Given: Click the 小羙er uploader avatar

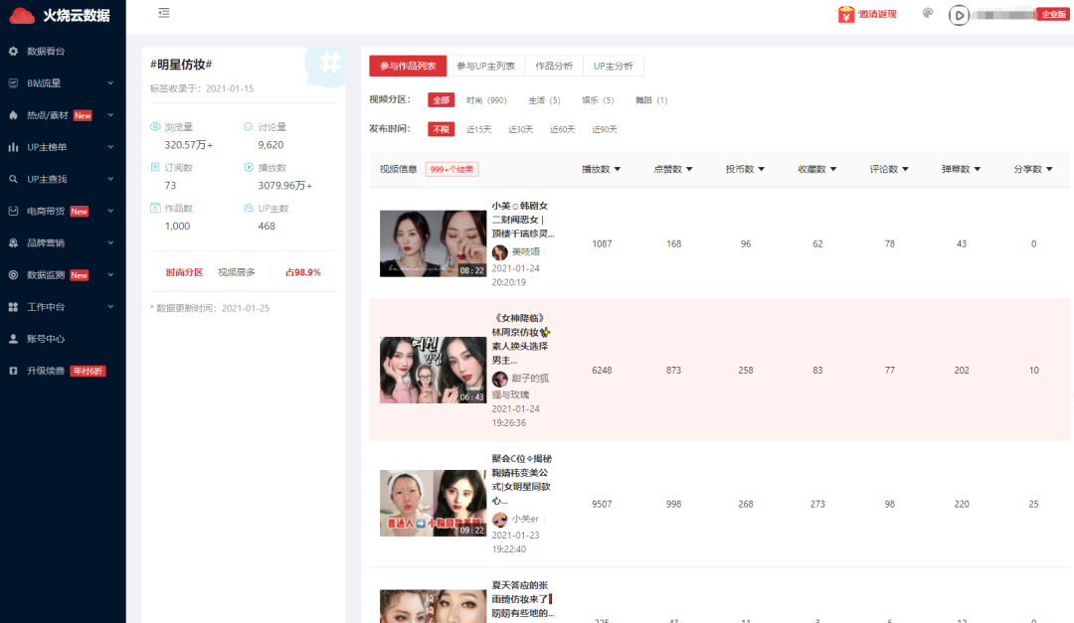Looking at the screenshot, I should pyautogui.click(x=500, y=519).
